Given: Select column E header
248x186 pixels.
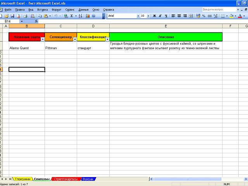Looking at the screenshot, I should click(x=166, y=26).
